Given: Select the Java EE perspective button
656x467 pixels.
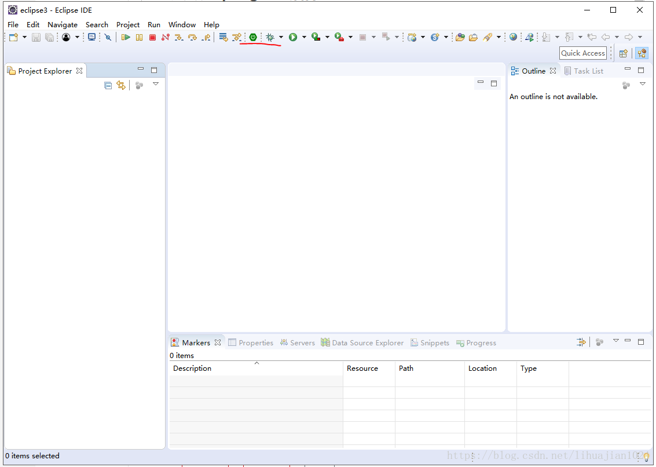Looking at the screenshot, I should pos(642,53).
